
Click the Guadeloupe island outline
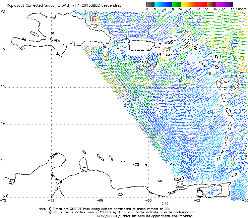(222, 83)
